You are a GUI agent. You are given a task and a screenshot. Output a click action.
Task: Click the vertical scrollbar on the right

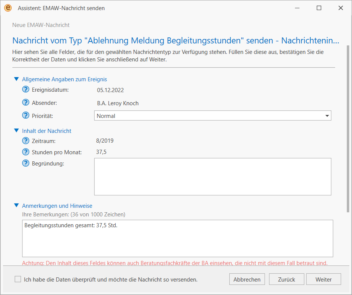click(348, 129)
